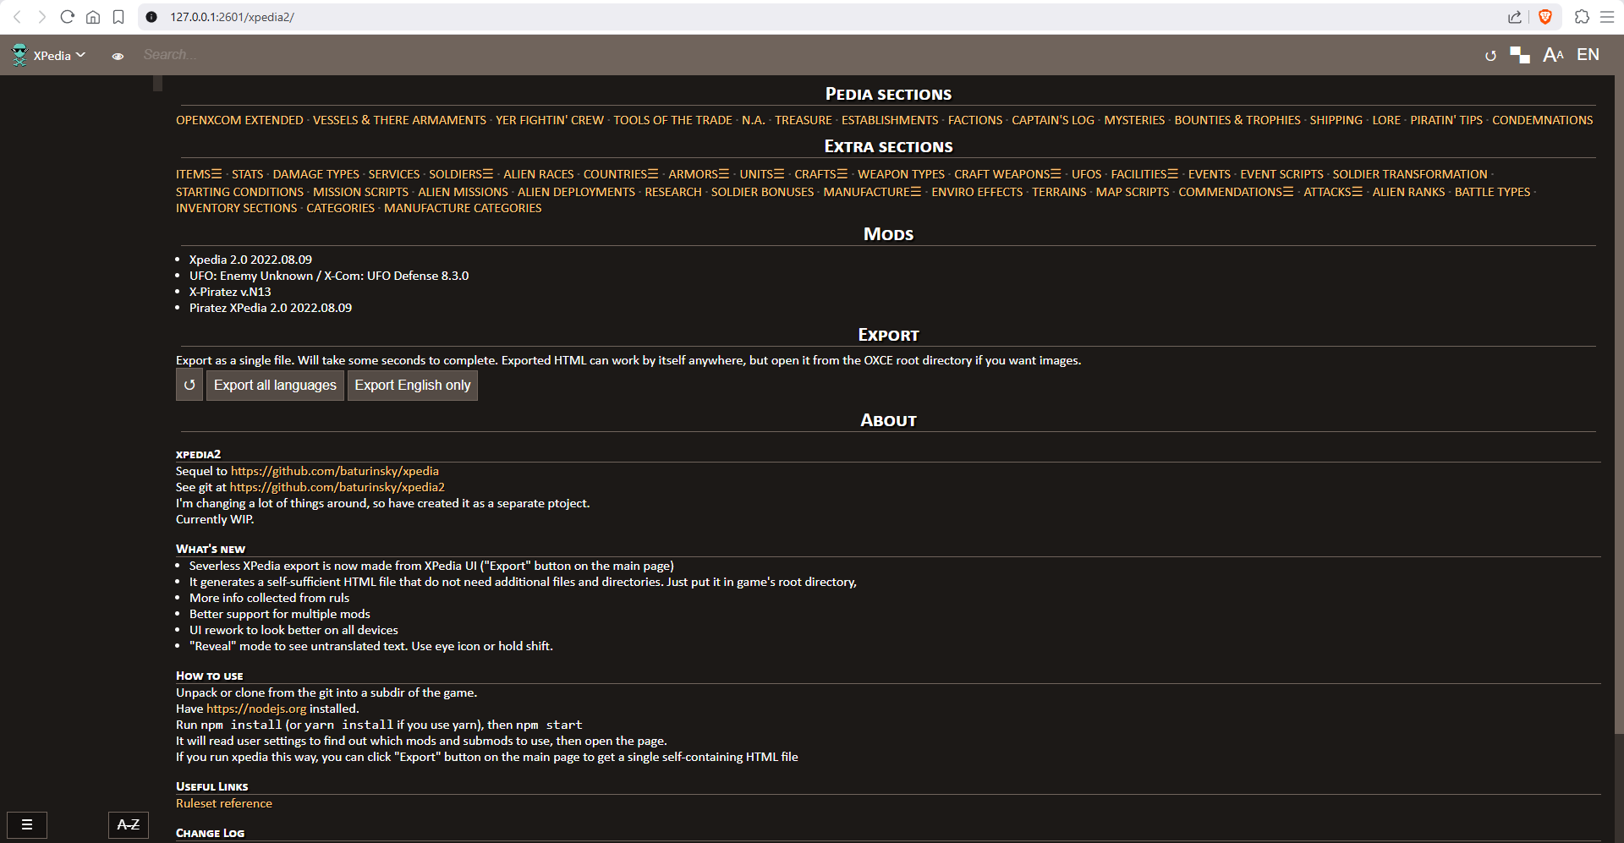Open the browser hamburger menu
Screen dimensions: 1624x843
pyautogui.click(x=1607, y=17)
